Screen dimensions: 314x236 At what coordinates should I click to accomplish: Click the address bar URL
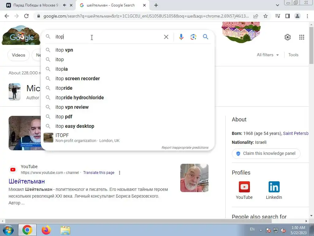click(146, 16)
